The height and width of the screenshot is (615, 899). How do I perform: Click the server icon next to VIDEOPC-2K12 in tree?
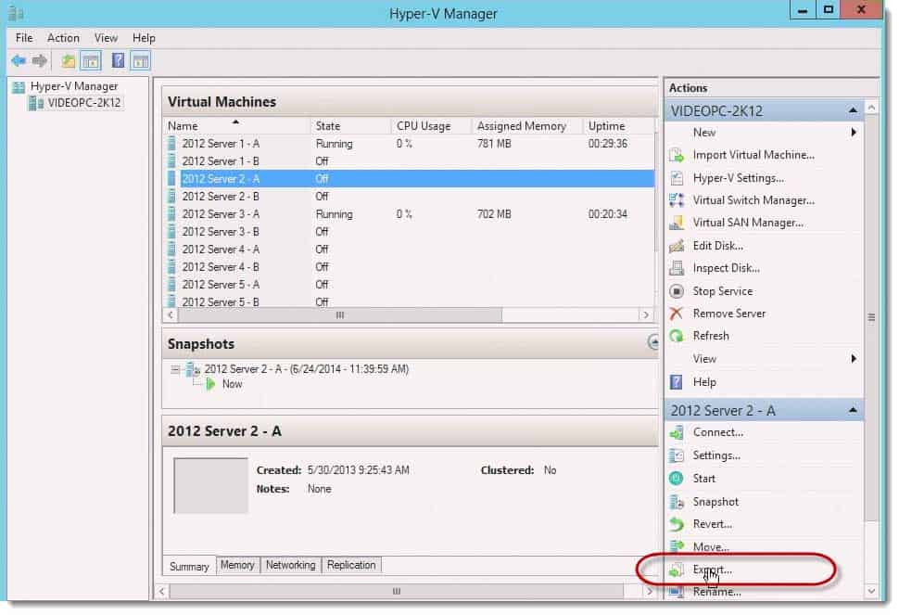36,103
